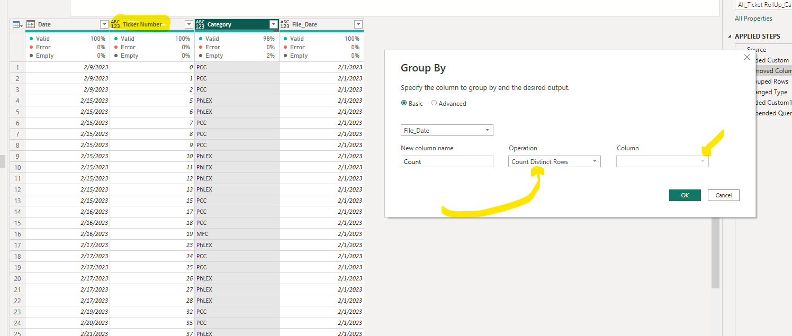This screenshot has width=792, height=336.
Task: Open the File_Date column filter dropdown
Action: pos(358,24)
